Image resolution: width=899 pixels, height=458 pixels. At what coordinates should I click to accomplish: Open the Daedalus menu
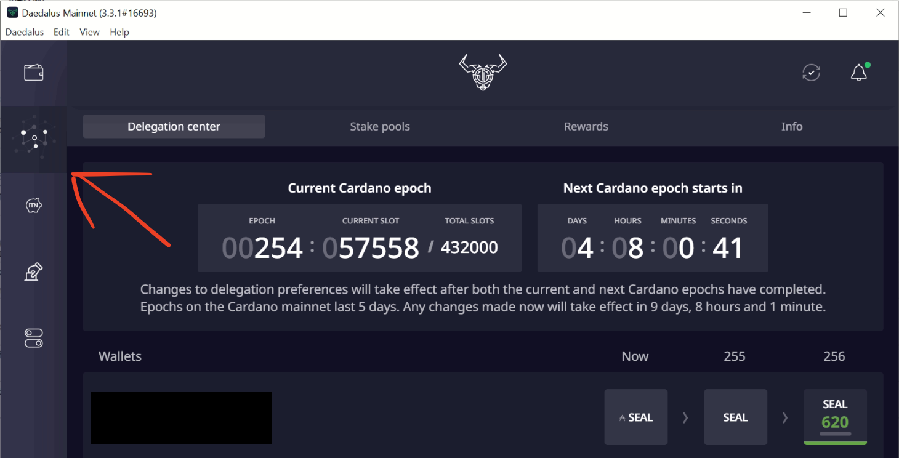pos(25,32)
